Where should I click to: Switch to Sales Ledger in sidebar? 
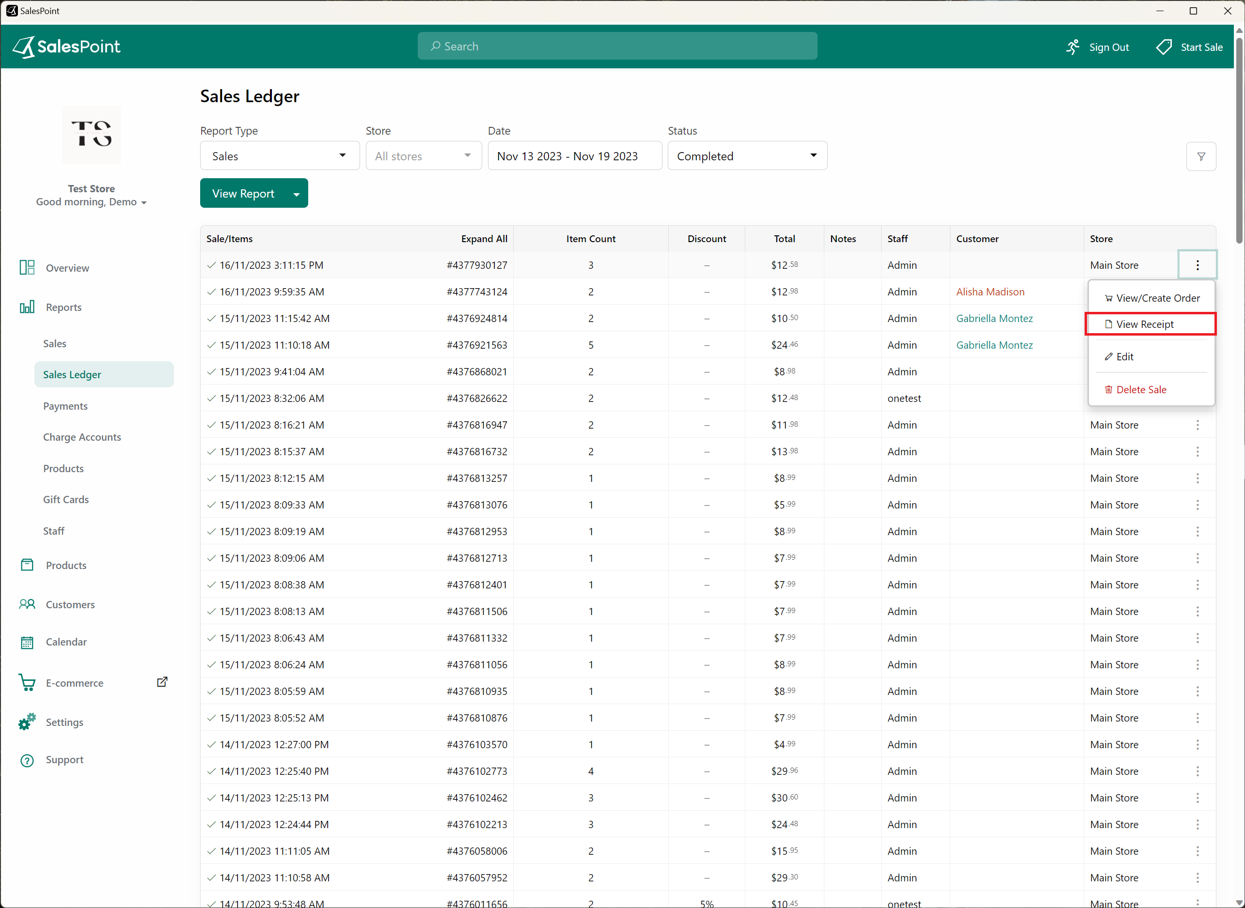tap(72, 374)
